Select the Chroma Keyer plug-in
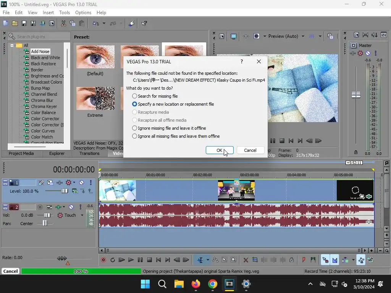 tap(44, 106)
